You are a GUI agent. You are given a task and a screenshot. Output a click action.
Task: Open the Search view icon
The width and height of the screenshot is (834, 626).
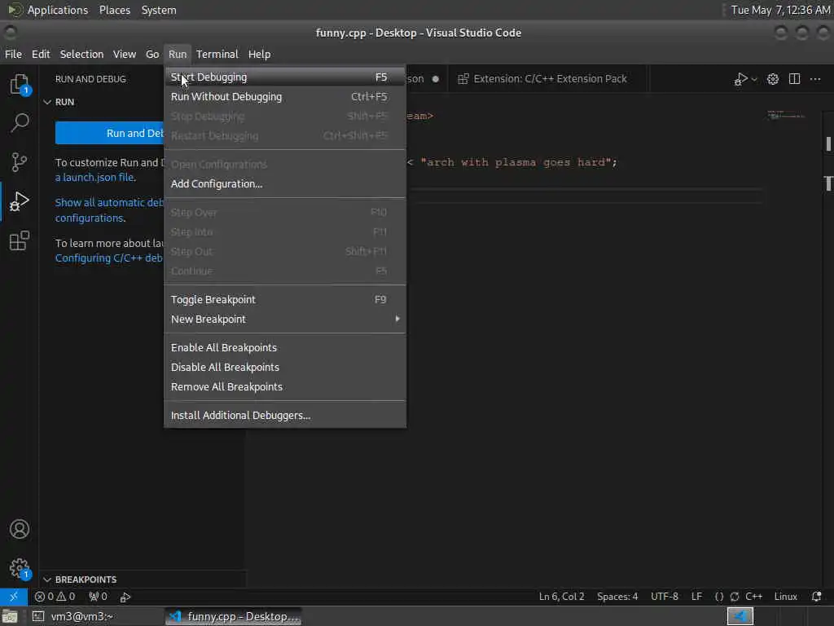[20, 122]
